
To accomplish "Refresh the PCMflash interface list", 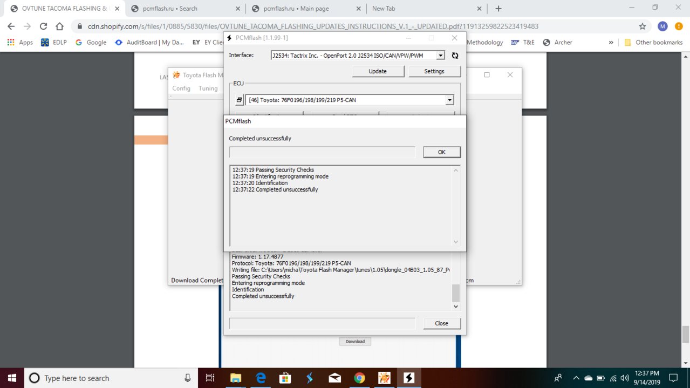I will click(455, 56).
